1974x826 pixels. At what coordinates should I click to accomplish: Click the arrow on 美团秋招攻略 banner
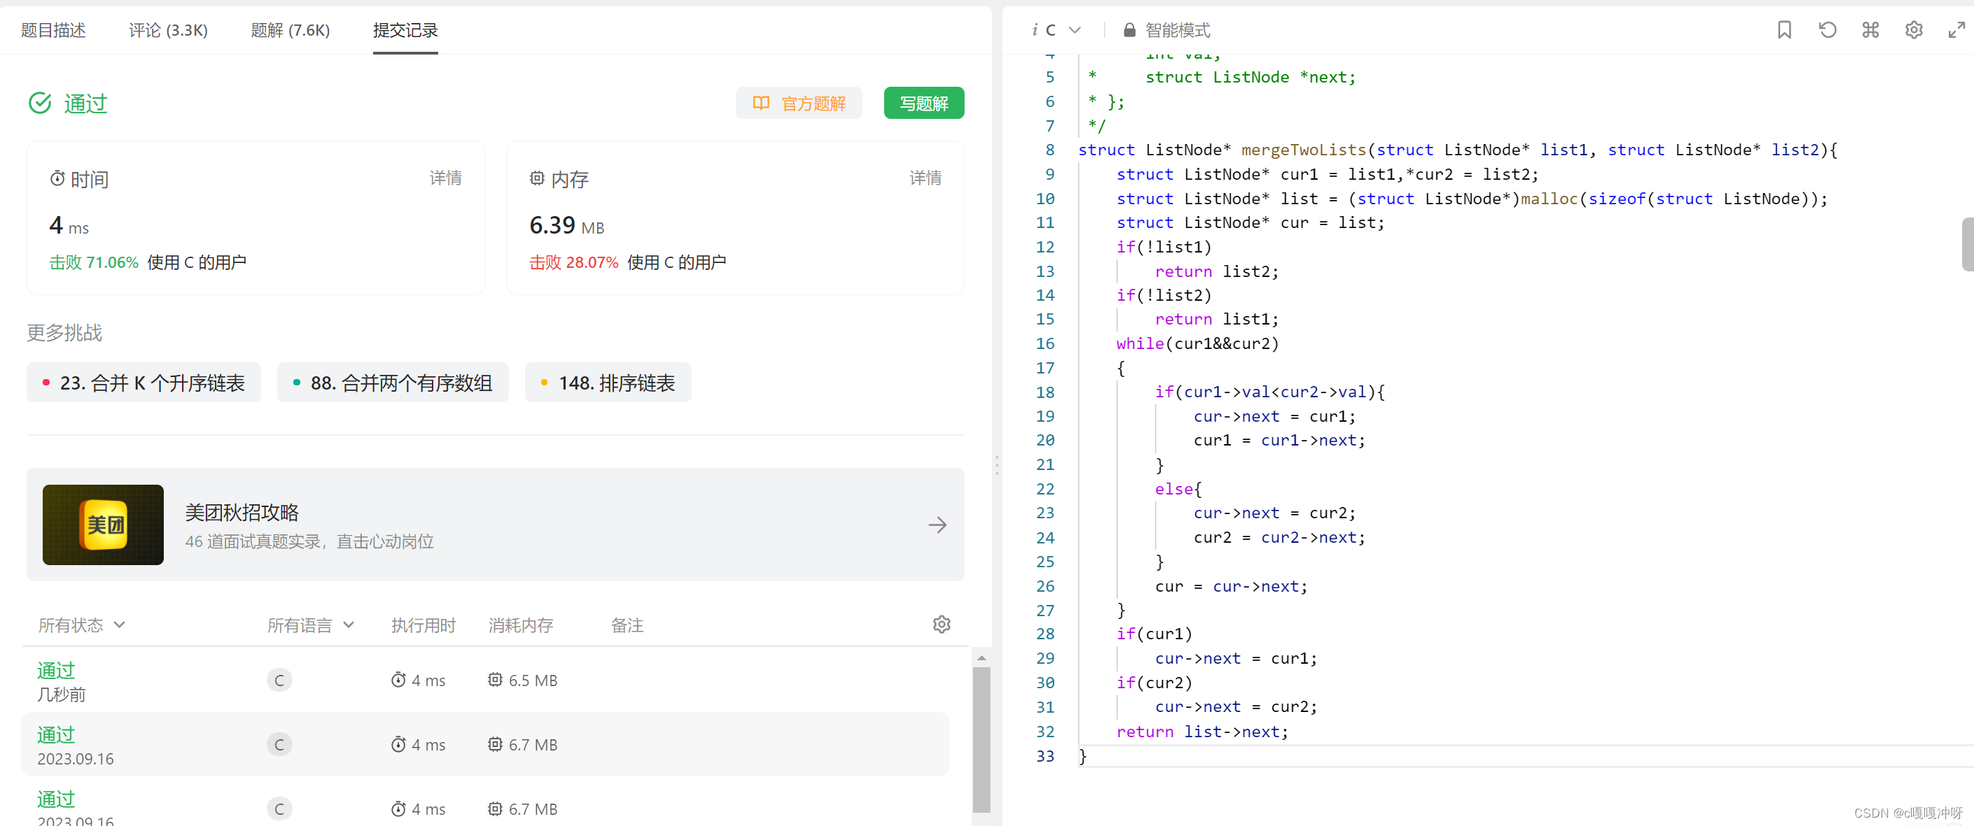[x=937, y=525]
